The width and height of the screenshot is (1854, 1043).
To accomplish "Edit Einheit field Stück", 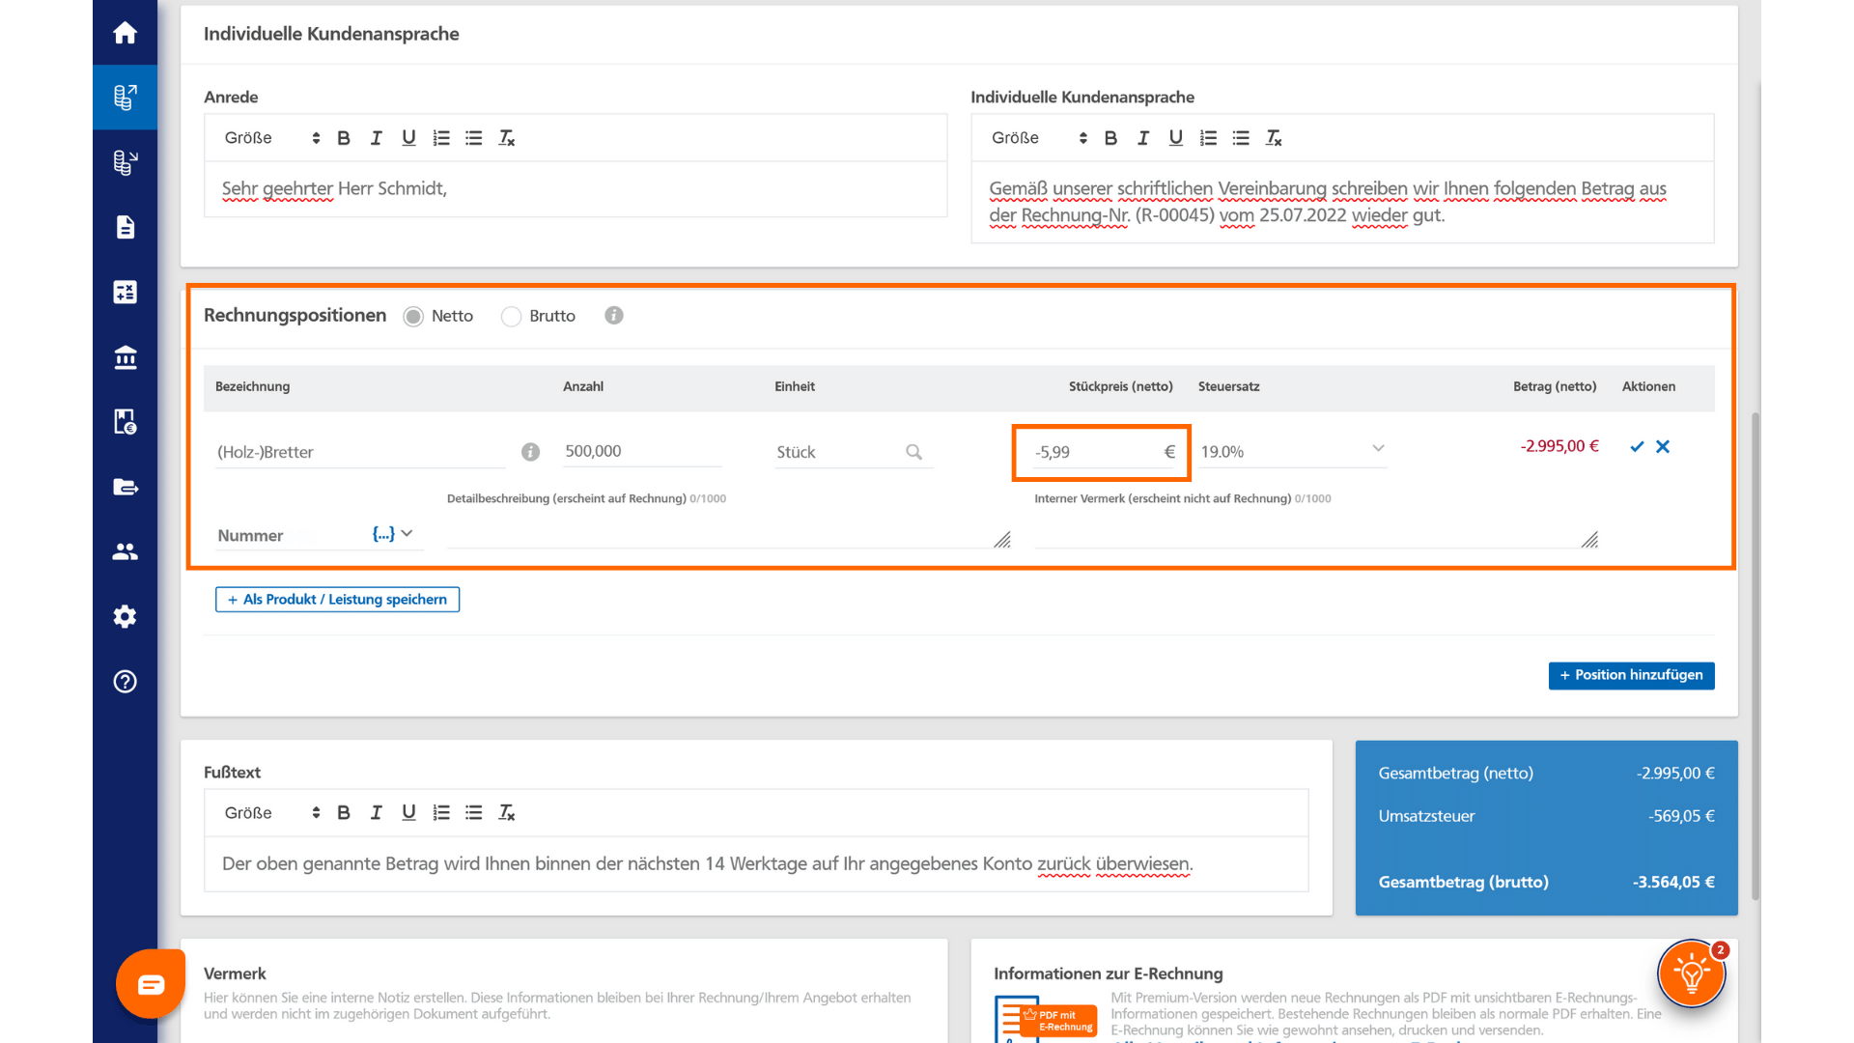I will pyautogui.click(x=838, y=452).
